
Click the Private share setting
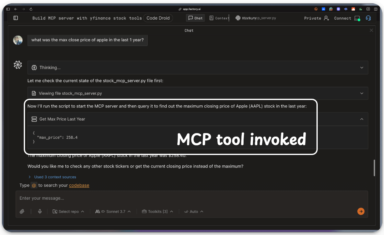[x=312, y=18]
